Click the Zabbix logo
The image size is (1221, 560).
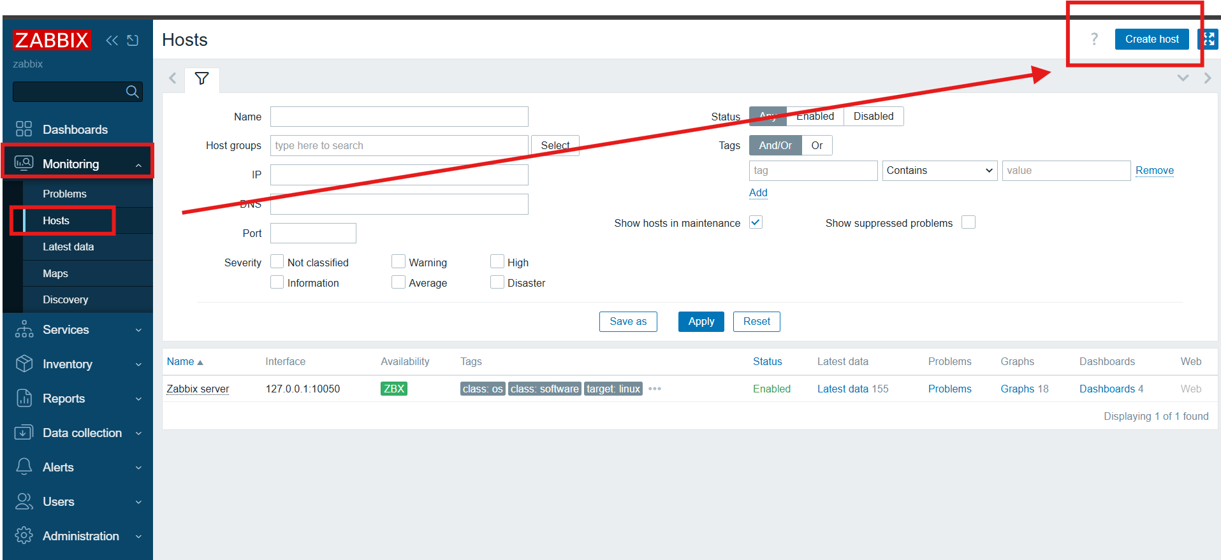tap(52, 40)
